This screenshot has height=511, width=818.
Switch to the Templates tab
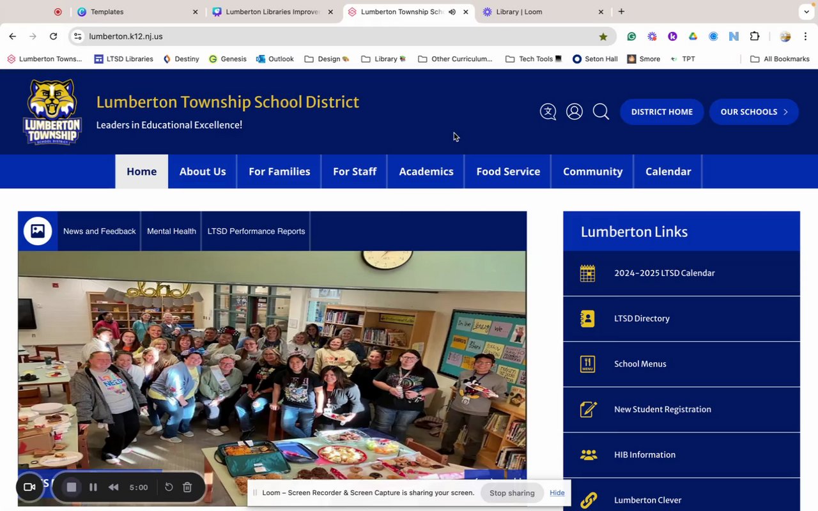click(x=137, y=11)
